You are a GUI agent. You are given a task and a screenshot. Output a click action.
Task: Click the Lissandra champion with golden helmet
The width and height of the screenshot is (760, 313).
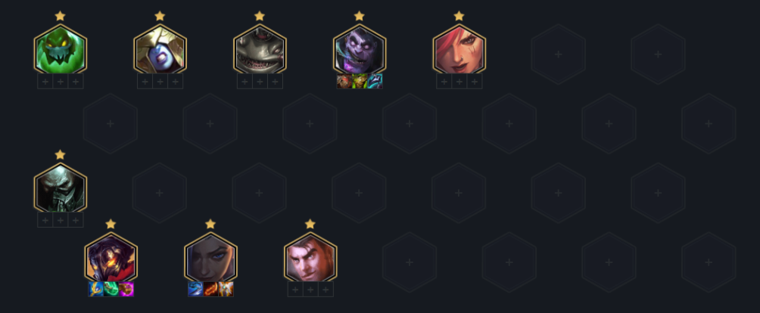click(x=160, y=51)
